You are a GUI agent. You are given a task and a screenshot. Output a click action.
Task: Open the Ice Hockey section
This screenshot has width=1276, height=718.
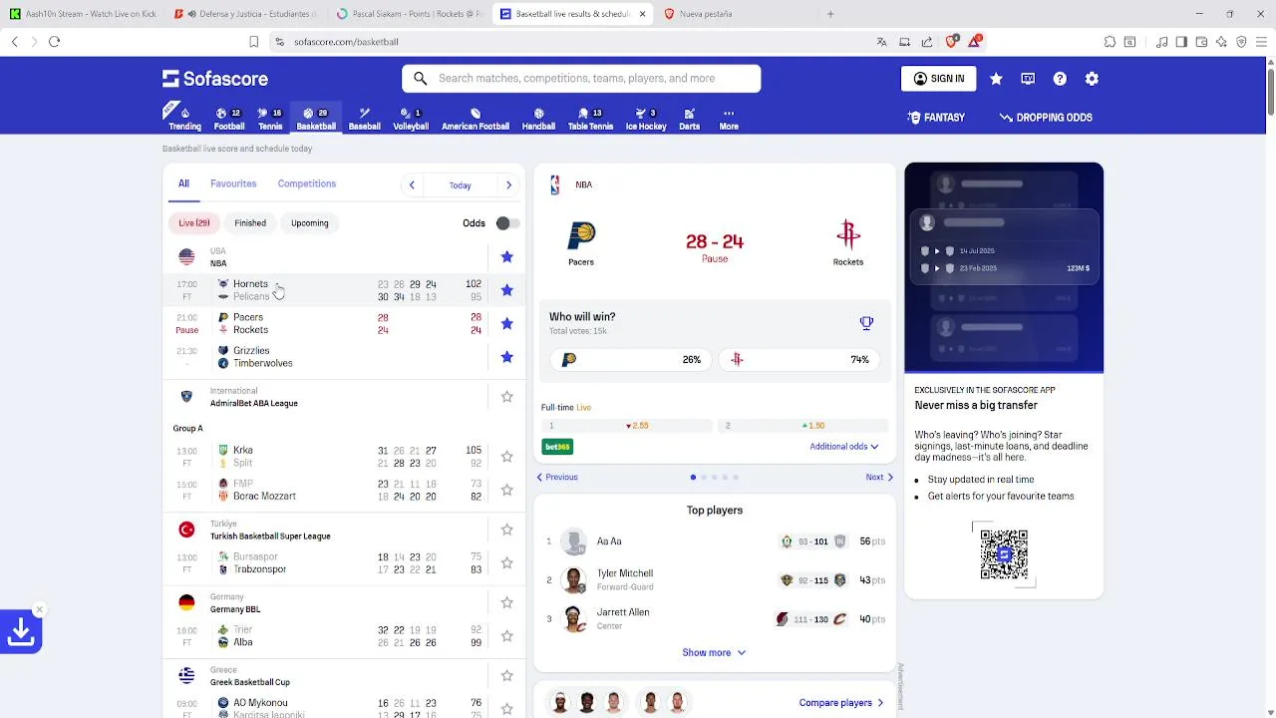[646, 118]
